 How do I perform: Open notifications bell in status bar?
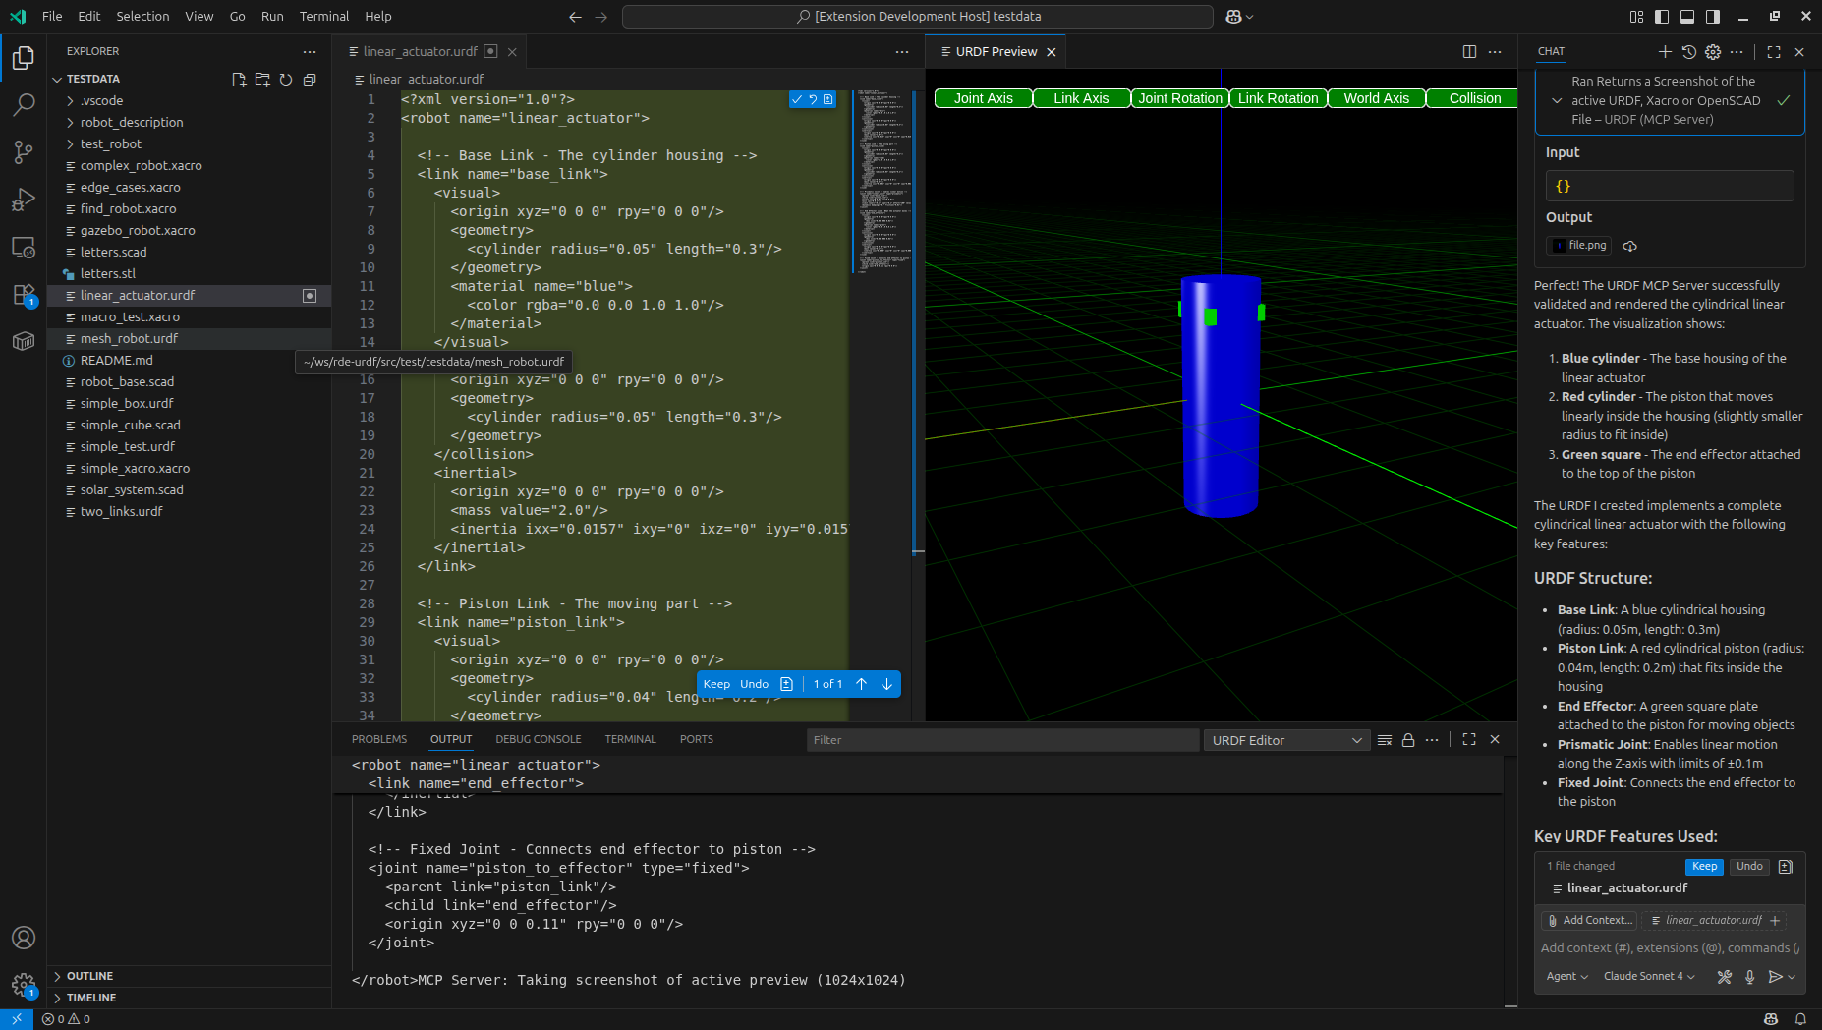pyautogui.click(x=1800, y=1019)
